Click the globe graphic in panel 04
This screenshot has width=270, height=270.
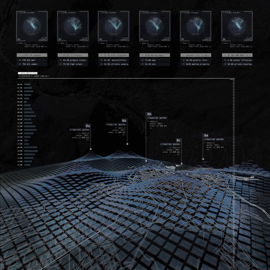[155, 26]
